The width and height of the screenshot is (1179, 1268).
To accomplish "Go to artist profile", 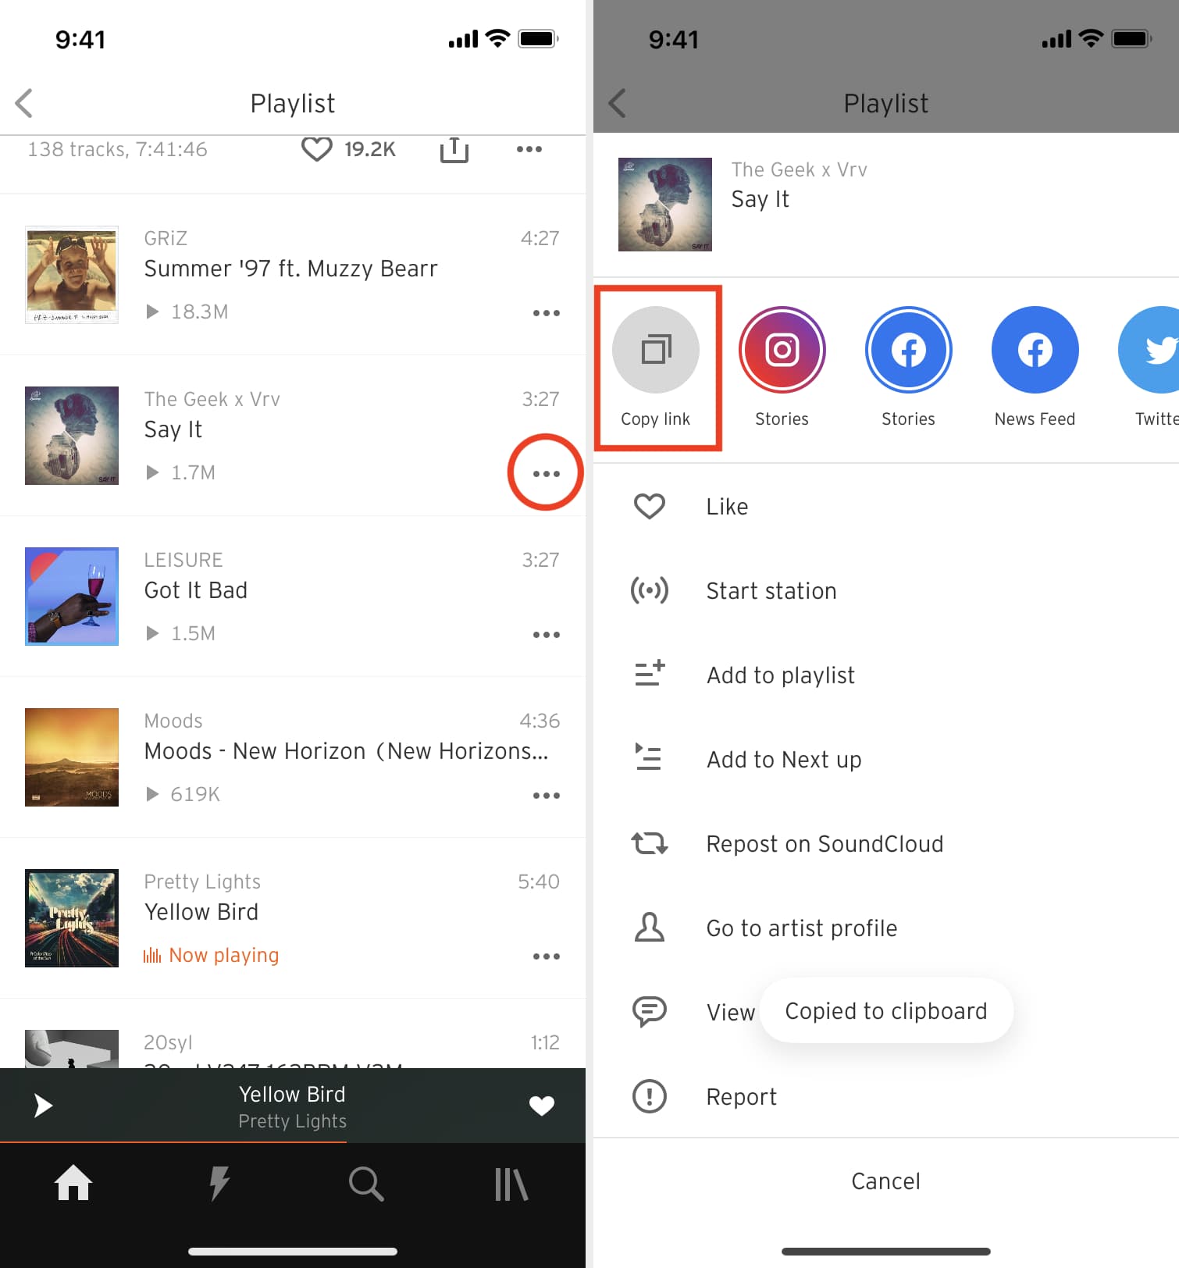I will [x=886, y=928].
